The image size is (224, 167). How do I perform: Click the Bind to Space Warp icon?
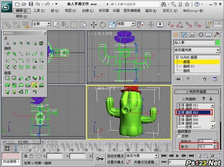point(26,24)
